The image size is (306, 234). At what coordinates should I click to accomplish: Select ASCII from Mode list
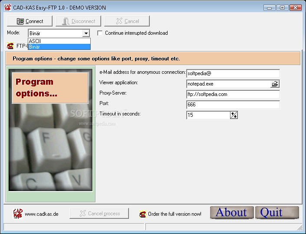pyautogui.click(x=59, y=41)
